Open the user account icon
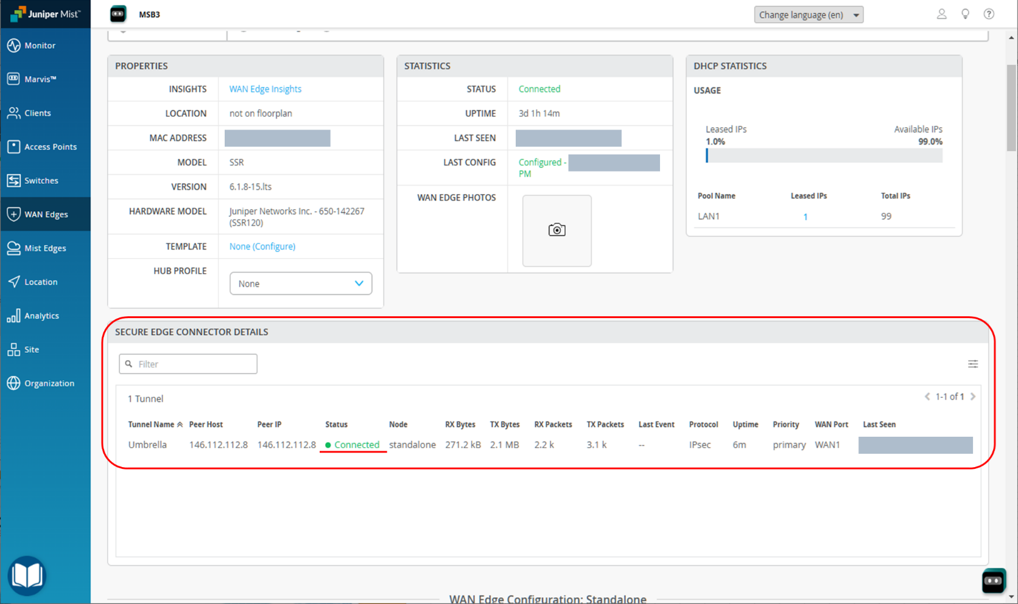This screenshot has height=604, width=1018. pos(941,14)
